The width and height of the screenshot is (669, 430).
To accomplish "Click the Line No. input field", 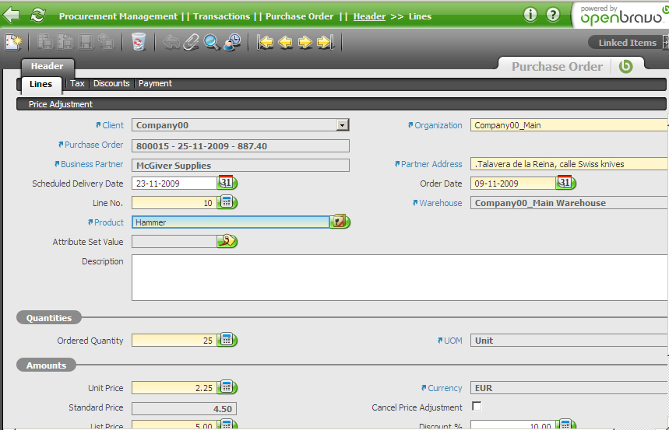I will (174, 202).
